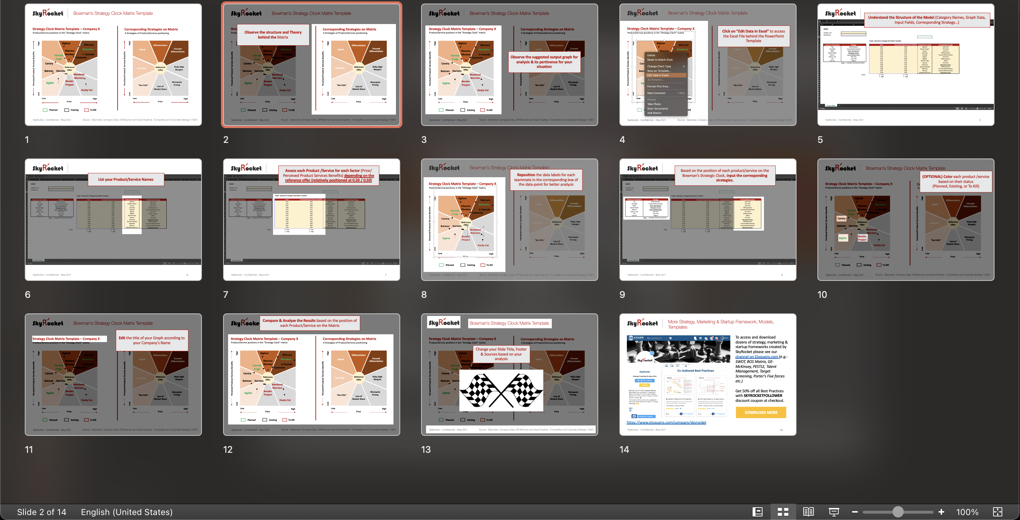Screen dimensions: 1020x520
Task: Switch to Normal view icon in status bar
Action: click(758, 512)
